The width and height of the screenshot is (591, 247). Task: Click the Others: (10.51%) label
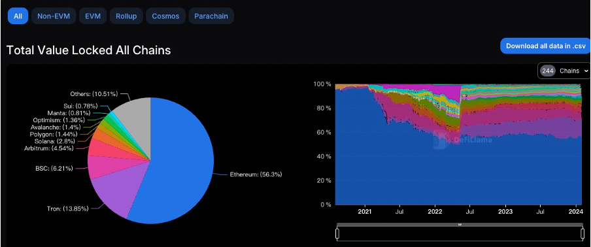click(94, 93)
